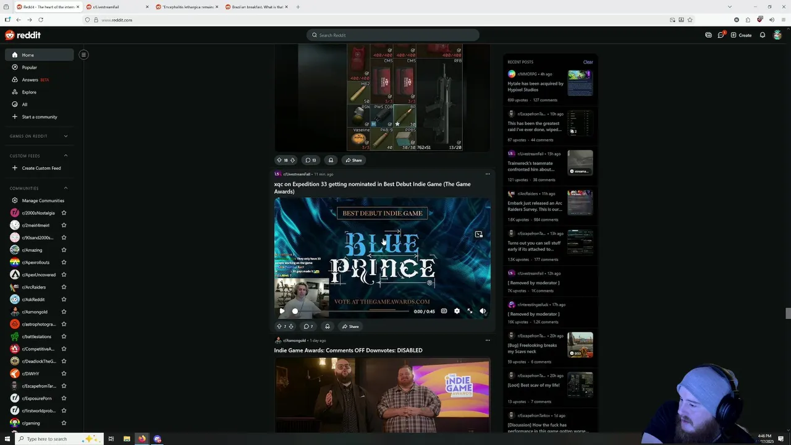The image size is (791, 445).
Task: Enter fullscreen on the video player
Action: pyautogui.click(x=470, y=311)
